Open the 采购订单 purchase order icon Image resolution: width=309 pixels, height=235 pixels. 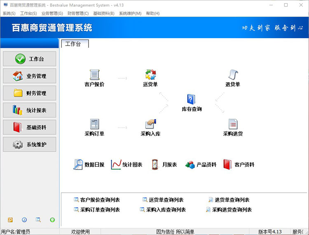(x=94, y=124)
